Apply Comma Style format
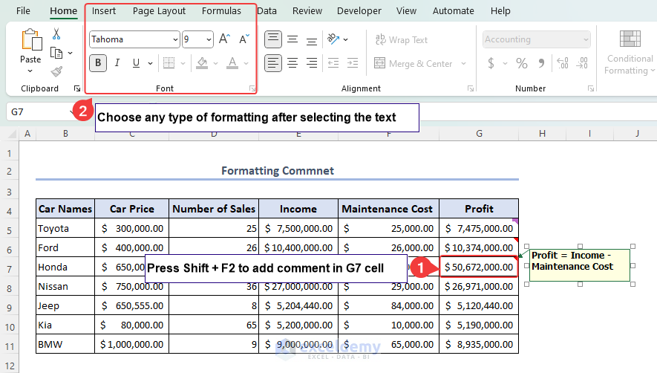Viewport: 657px width, 373px height. (541, 63)
